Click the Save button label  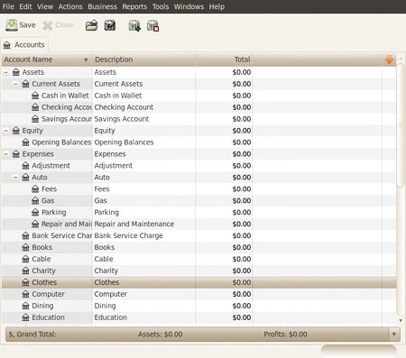(27, 25)
